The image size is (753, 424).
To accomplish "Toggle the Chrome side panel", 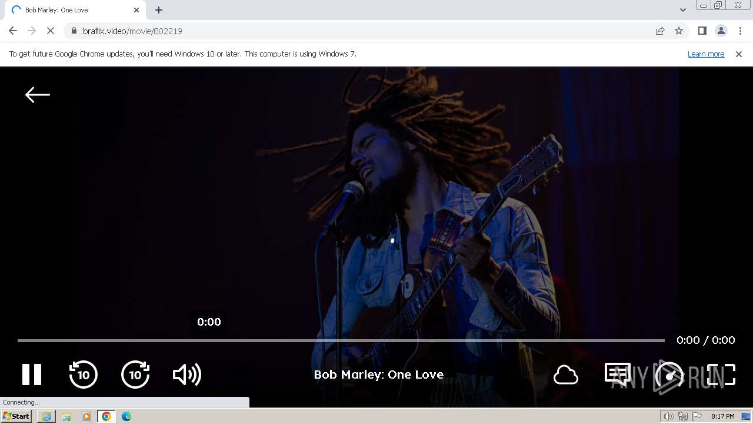I will click(x=702, y=31).
